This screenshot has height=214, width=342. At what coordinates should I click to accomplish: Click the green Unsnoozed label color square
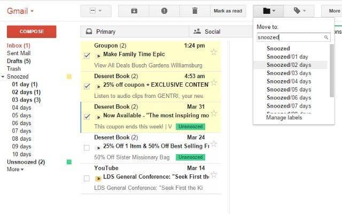click(x=68, y=162)
